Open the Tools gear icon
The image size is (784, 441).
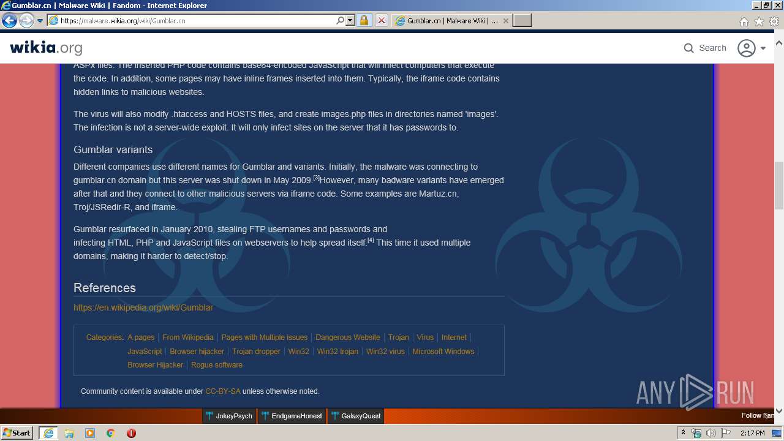pyautogui.click(x=774, y=21)
